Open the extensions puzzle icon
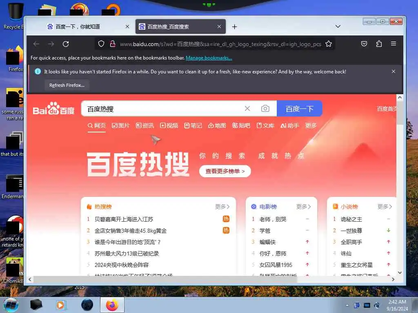The image size is (418, 313). pos(379,44)
